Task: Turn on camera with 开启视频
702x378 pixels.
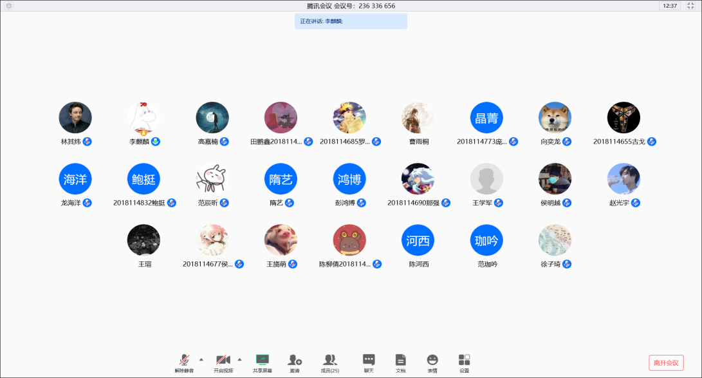Action: point(223,363)
